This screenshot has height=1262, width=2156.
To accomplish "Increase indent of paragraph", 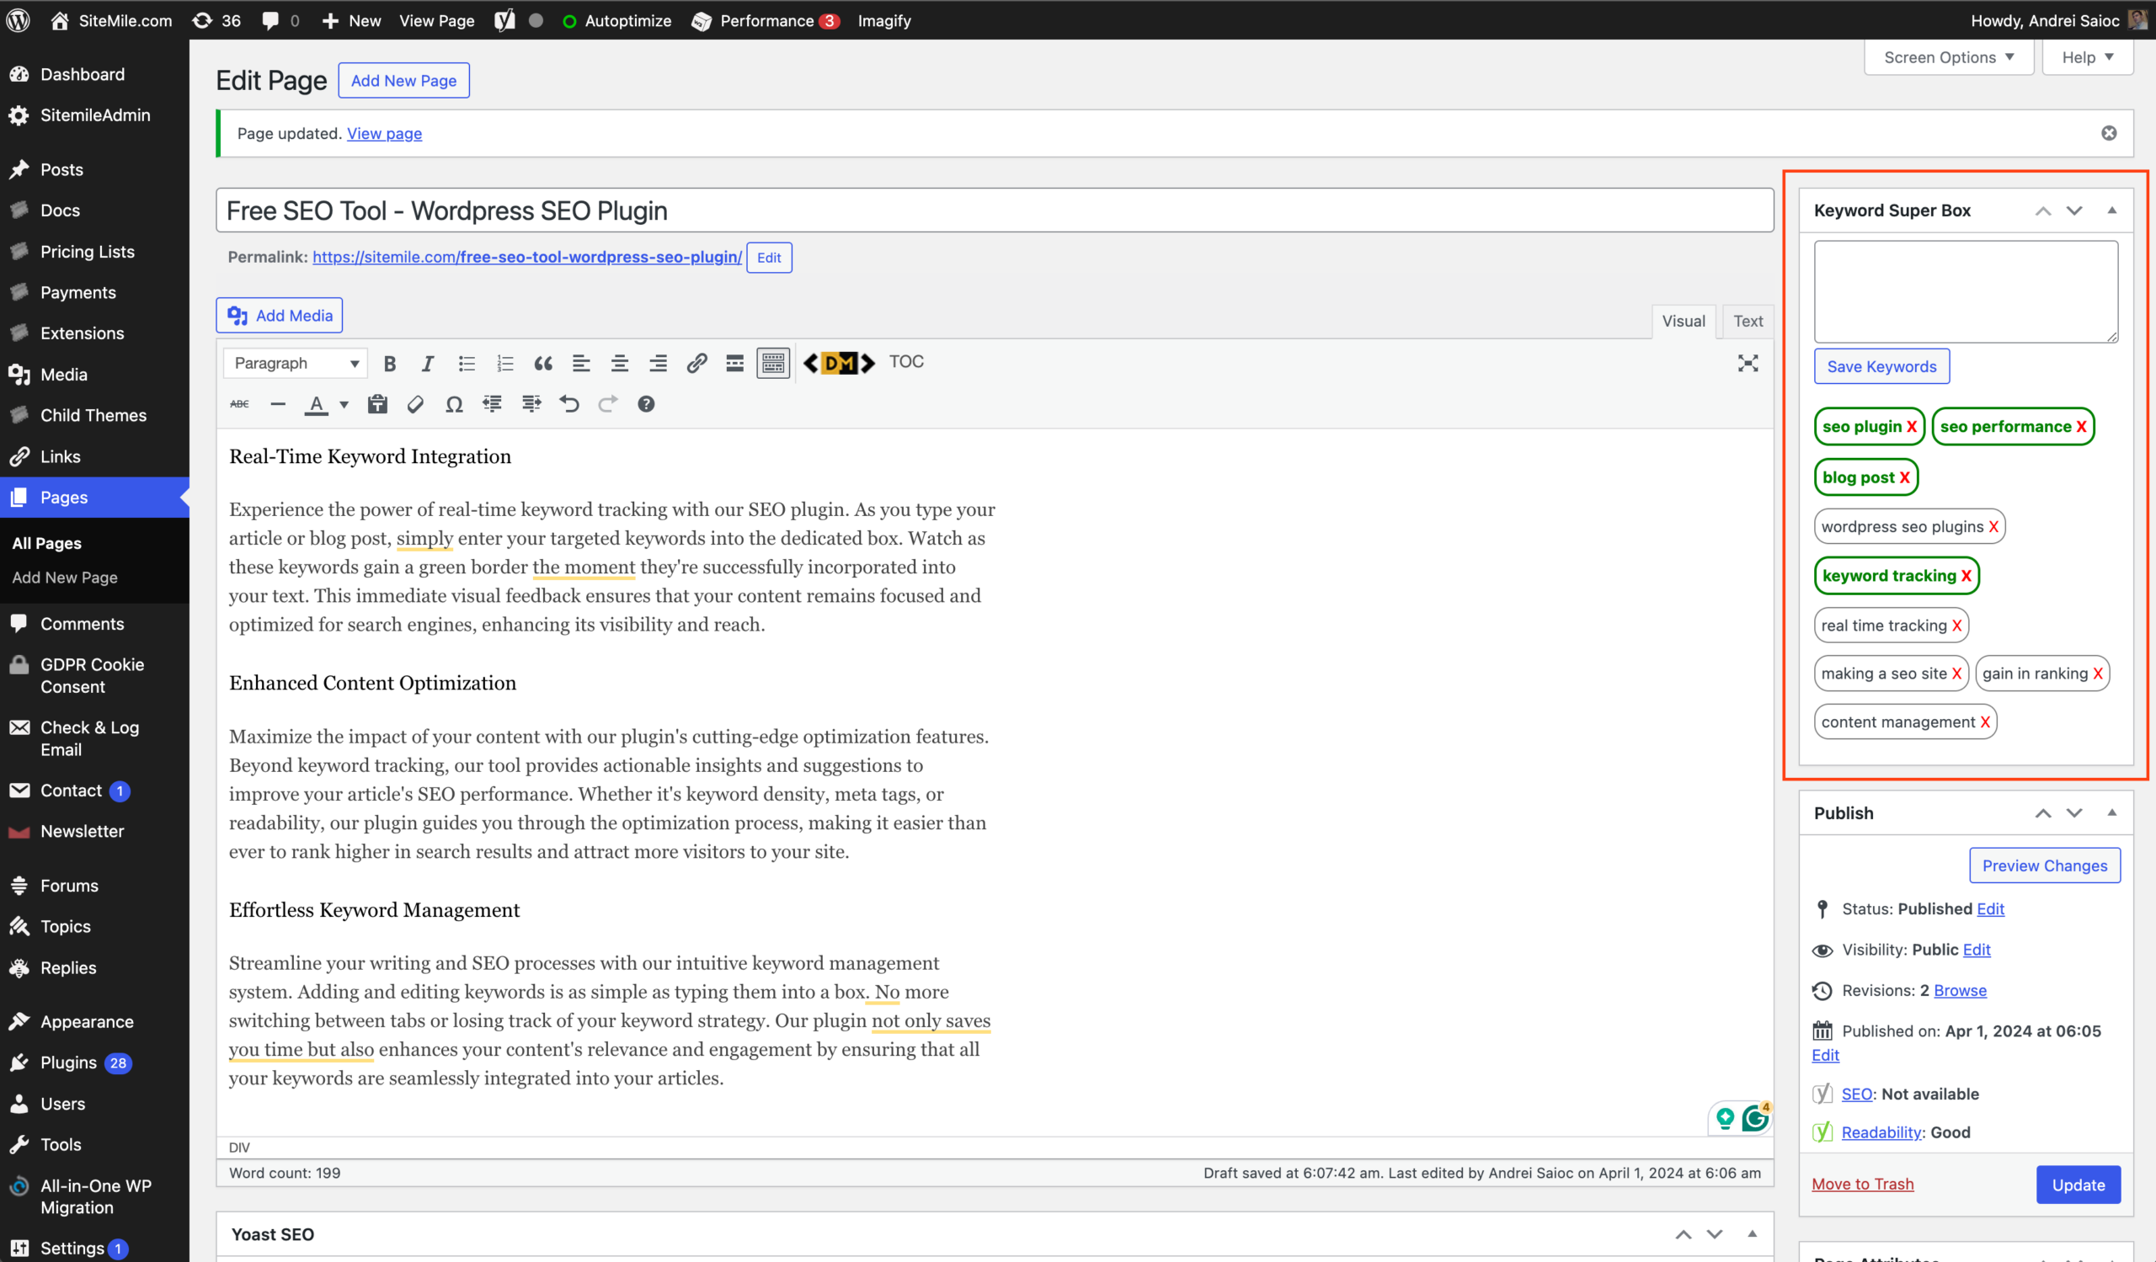I will (531, 403).
